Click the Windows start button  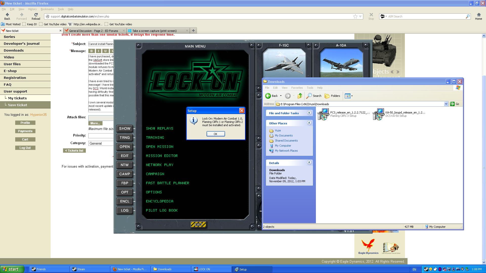[12, 269]
